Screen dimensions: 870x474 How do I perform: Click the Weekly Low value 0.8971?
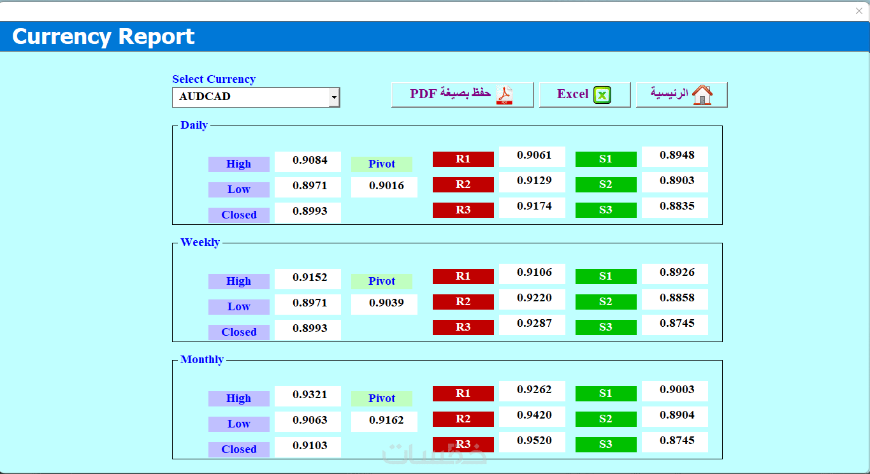[x=308, y=305]
